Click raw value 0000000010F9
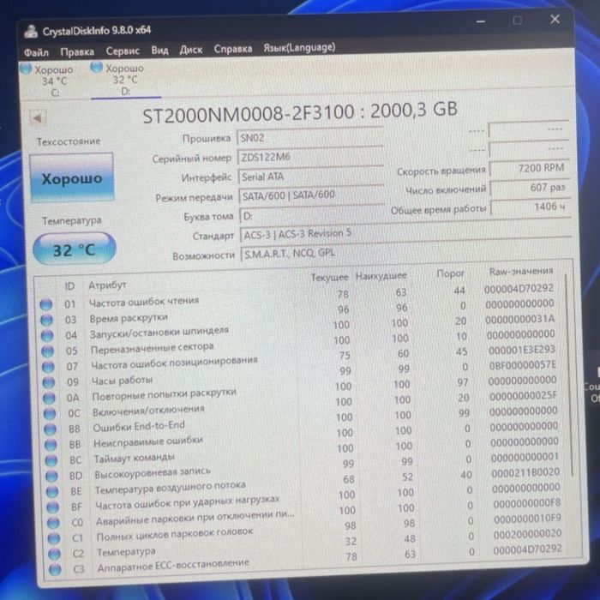Screen dimensions: 600x600 pos(527,519)
